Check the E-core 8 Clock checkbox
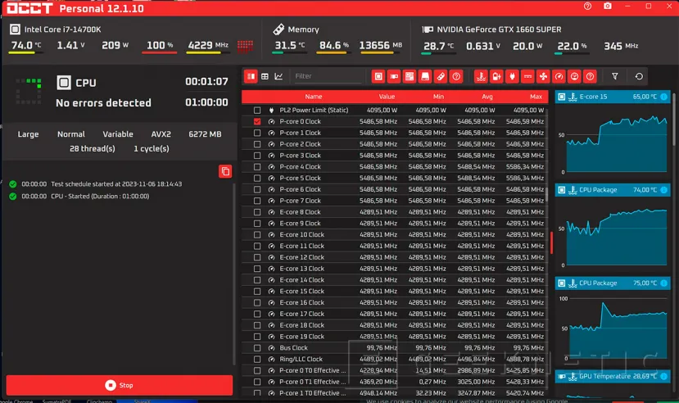 coord(257,212)
